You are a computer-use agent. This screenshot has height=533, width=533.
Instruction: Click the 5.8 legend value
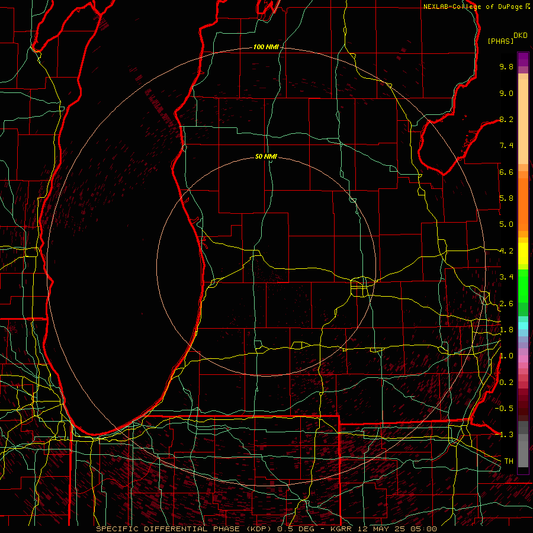coord(506,198)
